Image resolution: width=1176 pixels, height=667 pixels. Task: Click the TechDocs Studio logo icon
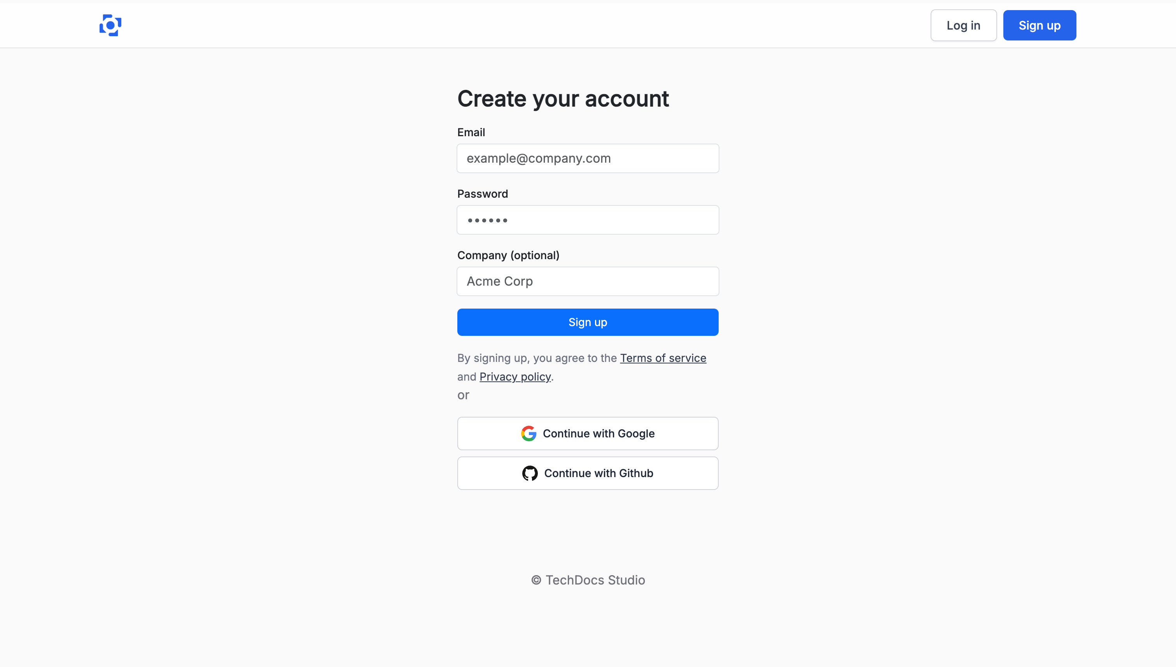[x=110, y=25]
